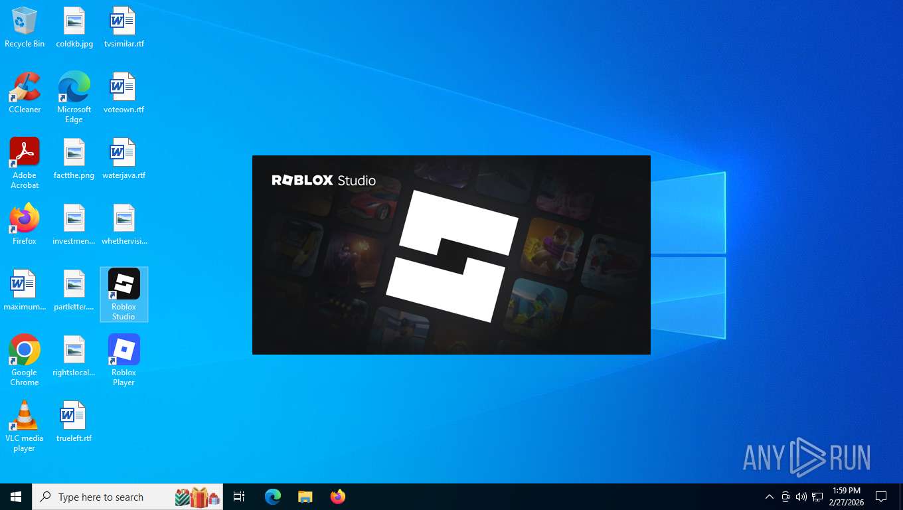Open the Windows Start menu
Image resolution: width=903 pixels, height=510 pixels.
pyautogui.click(x=16, y=497)
